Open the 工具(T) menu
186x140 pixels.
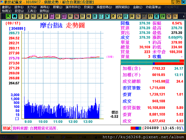[32, 11]
